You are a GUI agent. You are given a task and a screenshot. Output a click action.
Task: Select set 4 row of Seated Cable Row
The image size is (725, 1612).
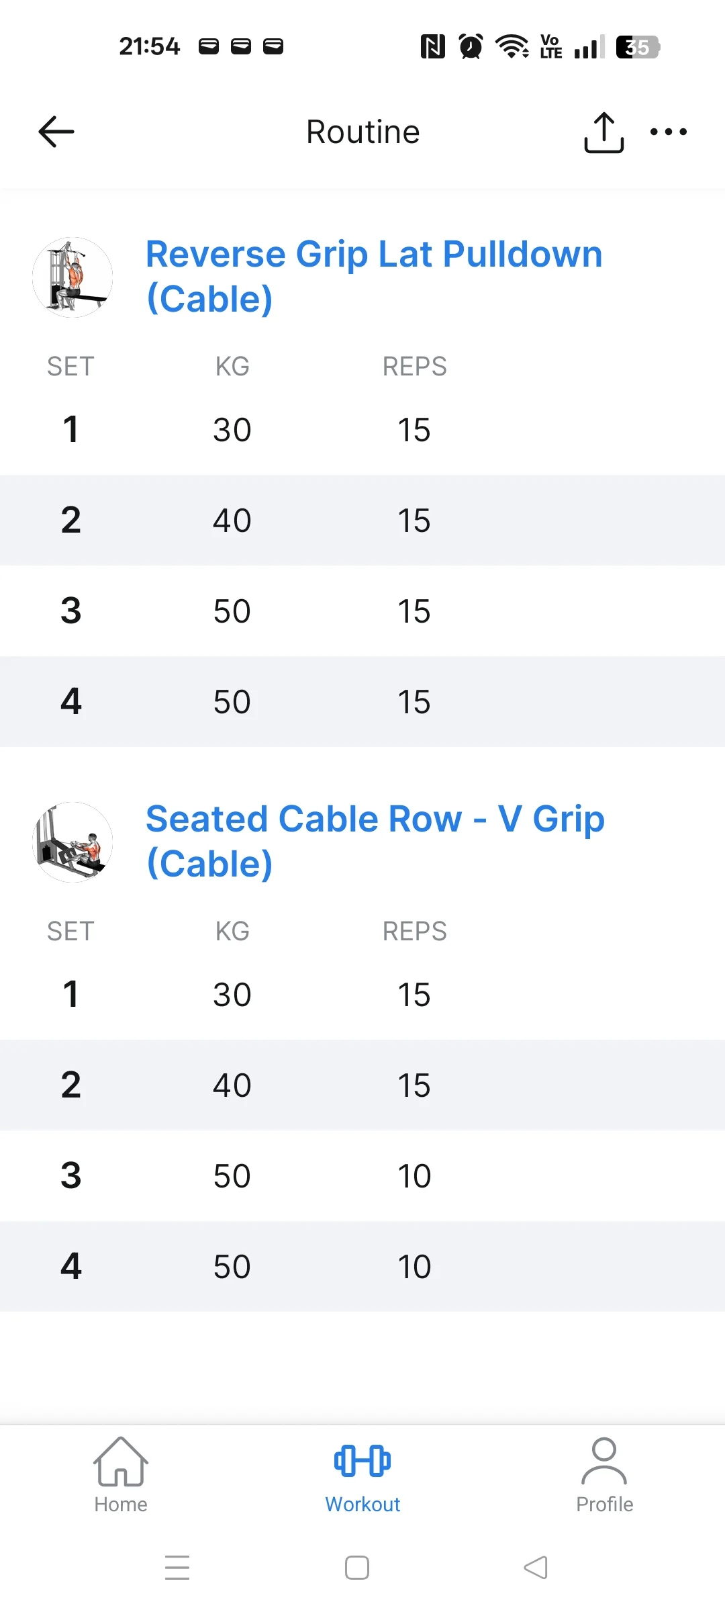pyautogui.click(x=362, y=1266)
